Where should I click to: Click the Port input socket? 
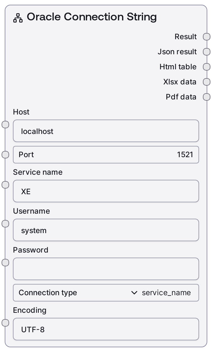pyautogui.click(x=5, y=154)
